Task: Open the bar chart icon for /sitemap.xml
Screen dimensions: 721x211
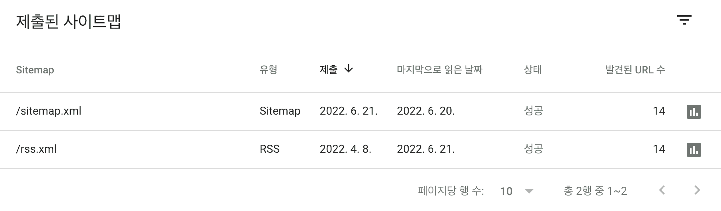Action: click(x=694, y=112)
